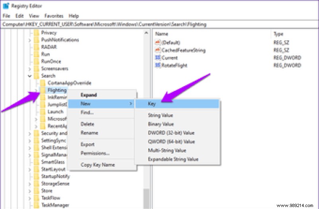
Task: Expand the Security and tree node arrow
Action: [30, 134]
